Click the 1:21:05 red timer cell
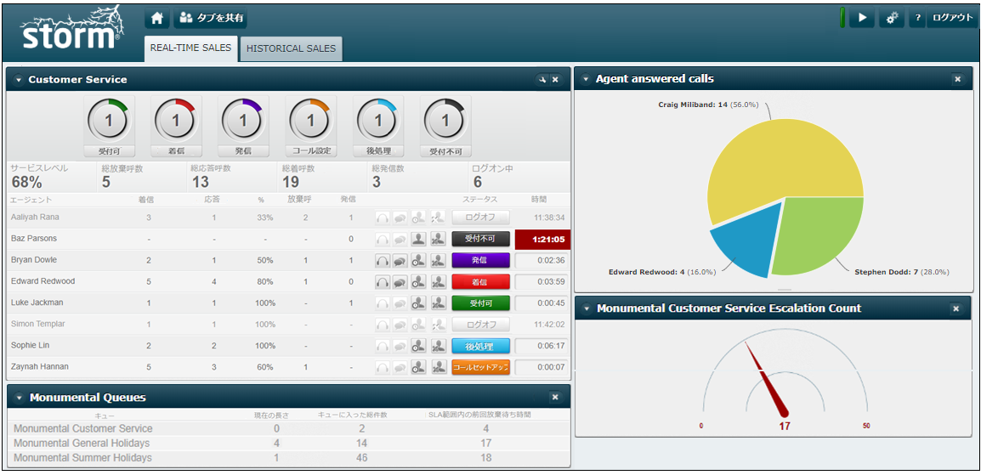Image resolution: width=981 pixels, height=475 pixels. (542, 239)
